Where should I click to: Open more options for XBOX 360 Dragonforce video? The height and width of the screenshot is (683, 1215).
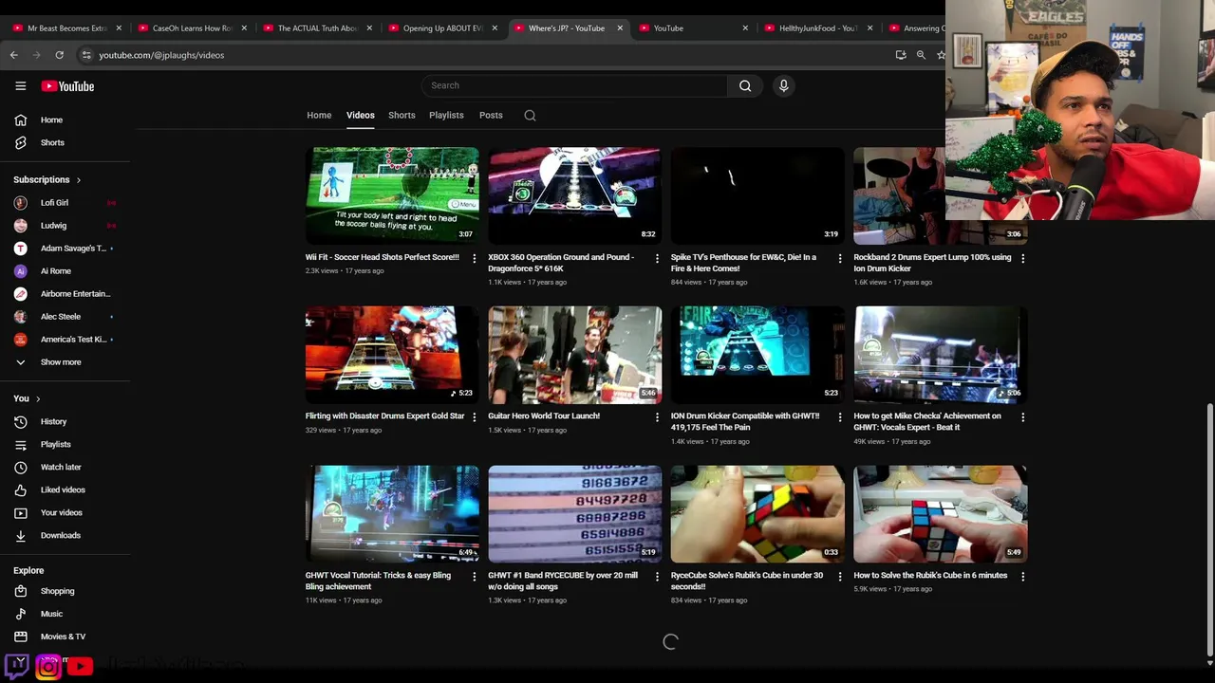coord(657,258)
